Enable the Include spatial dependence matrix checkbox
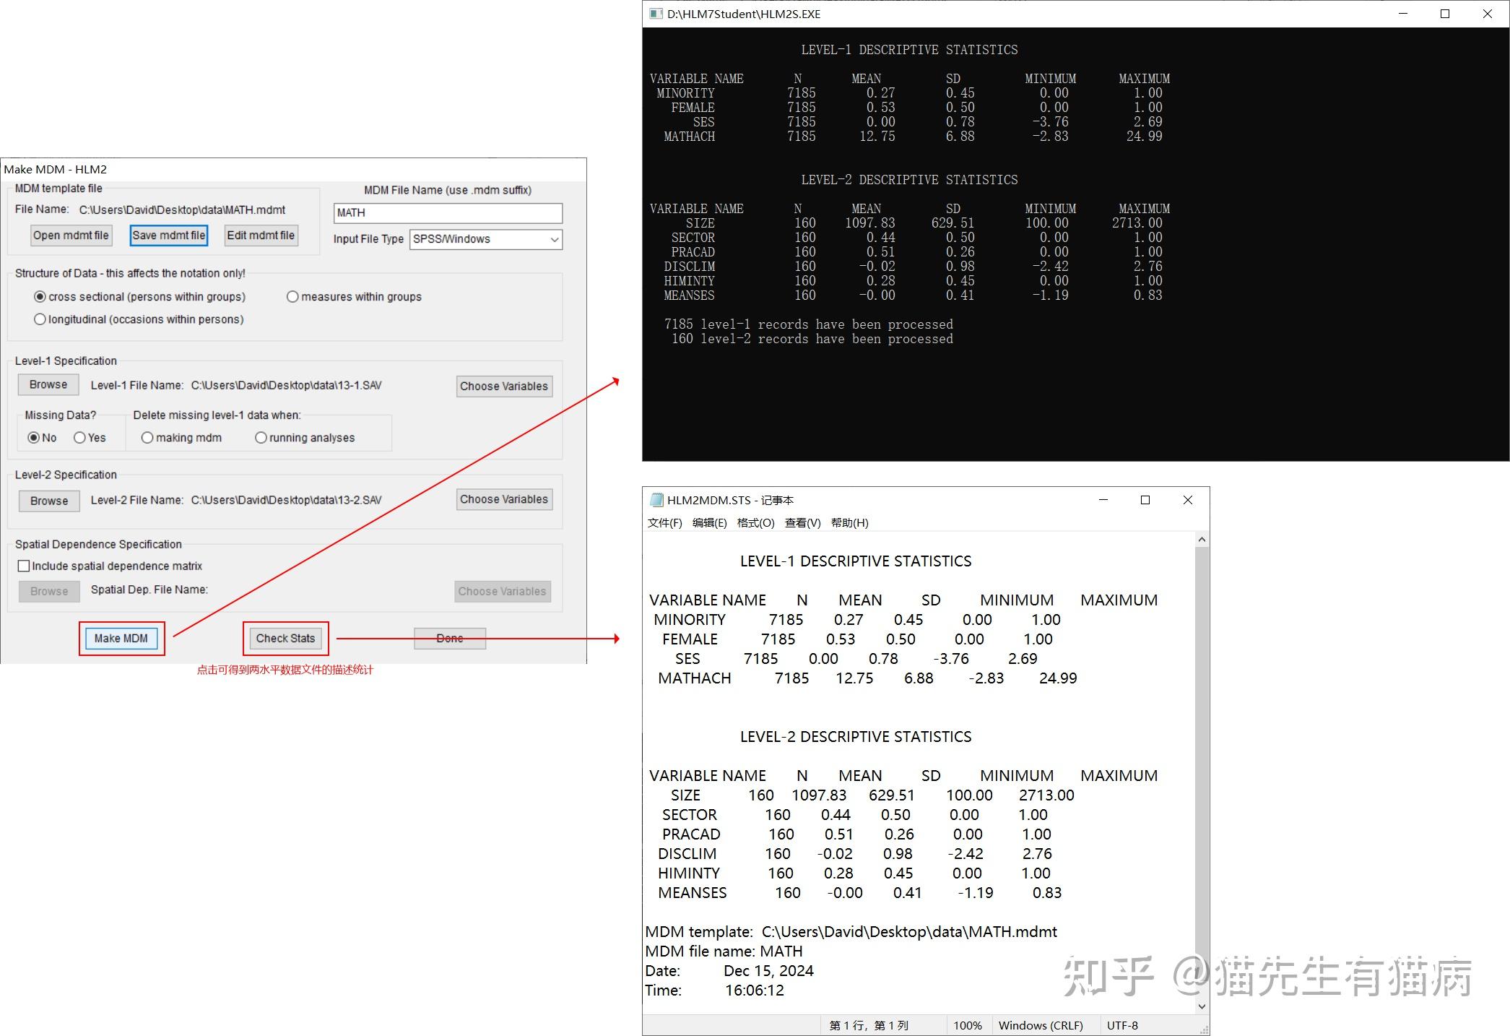This screenshot has width=1510, height=1036. (24, 566)
